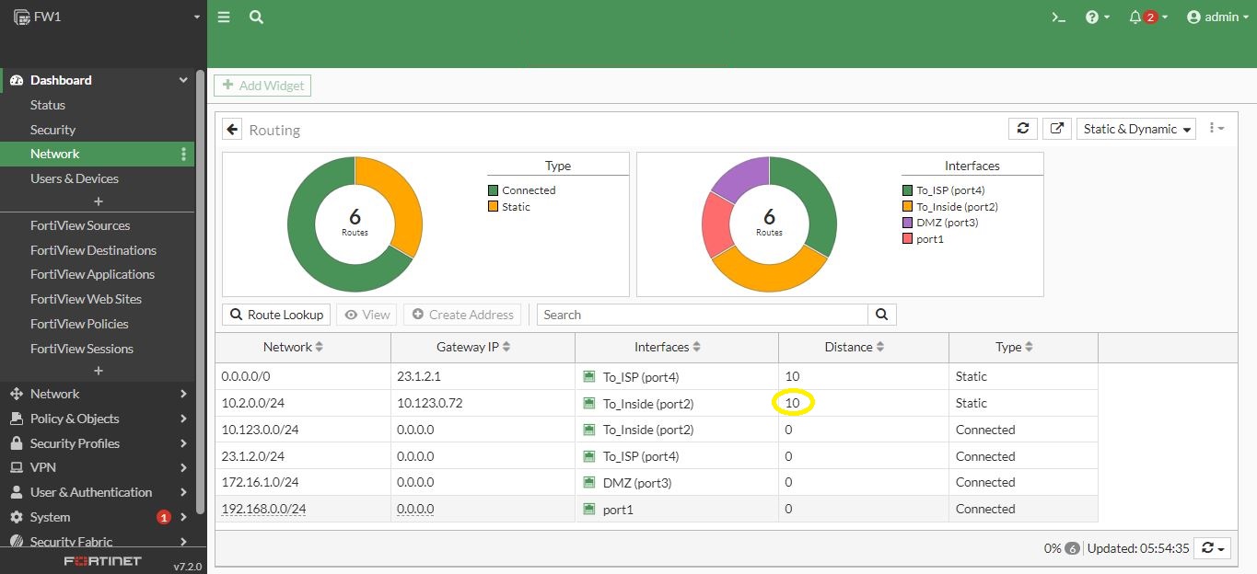The height and width of the screenshot is (574, 1257).
Task: Click the Add Widget button
Action: [262, 86]
